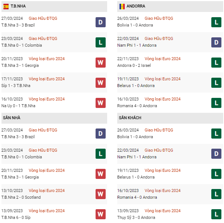Screen dimensions: 224x223
Task: Select L badge for Bolivia match under ANDORRA header
Action: pos(216,22)
